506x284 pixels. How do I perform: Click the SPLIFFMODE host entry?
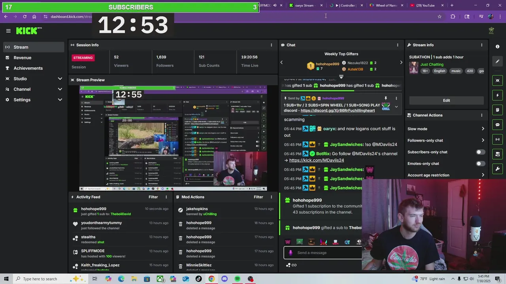tap(121, 254)
